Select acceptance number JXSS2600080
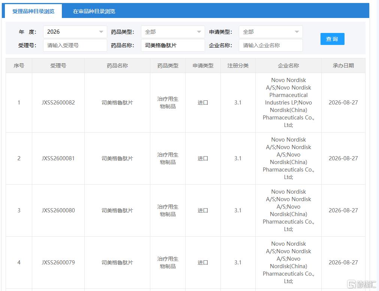The height and width of the screenshot is (291, 379). pyautogui.click(x=58, y=210)
